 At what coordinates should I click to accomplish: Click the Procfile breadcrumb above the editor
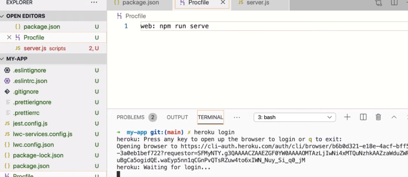[x=135, y=16]
